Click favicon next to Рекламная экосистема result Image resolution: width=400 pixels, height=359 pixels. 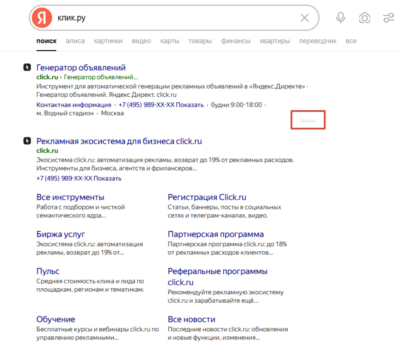[27, 141]
